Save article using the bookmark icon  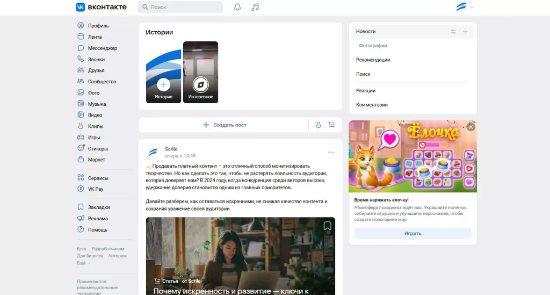point(327,226)
